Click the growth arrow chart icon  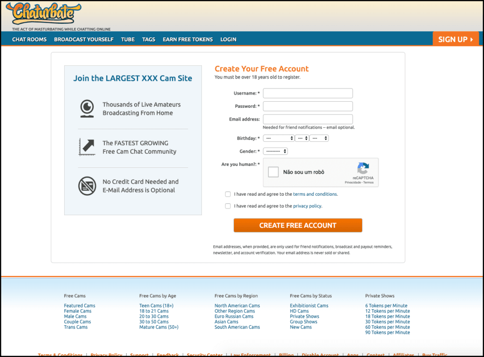(87, 147)
